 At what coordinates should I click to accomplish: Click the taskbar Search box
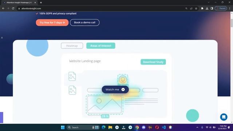[x=83, y=127]
